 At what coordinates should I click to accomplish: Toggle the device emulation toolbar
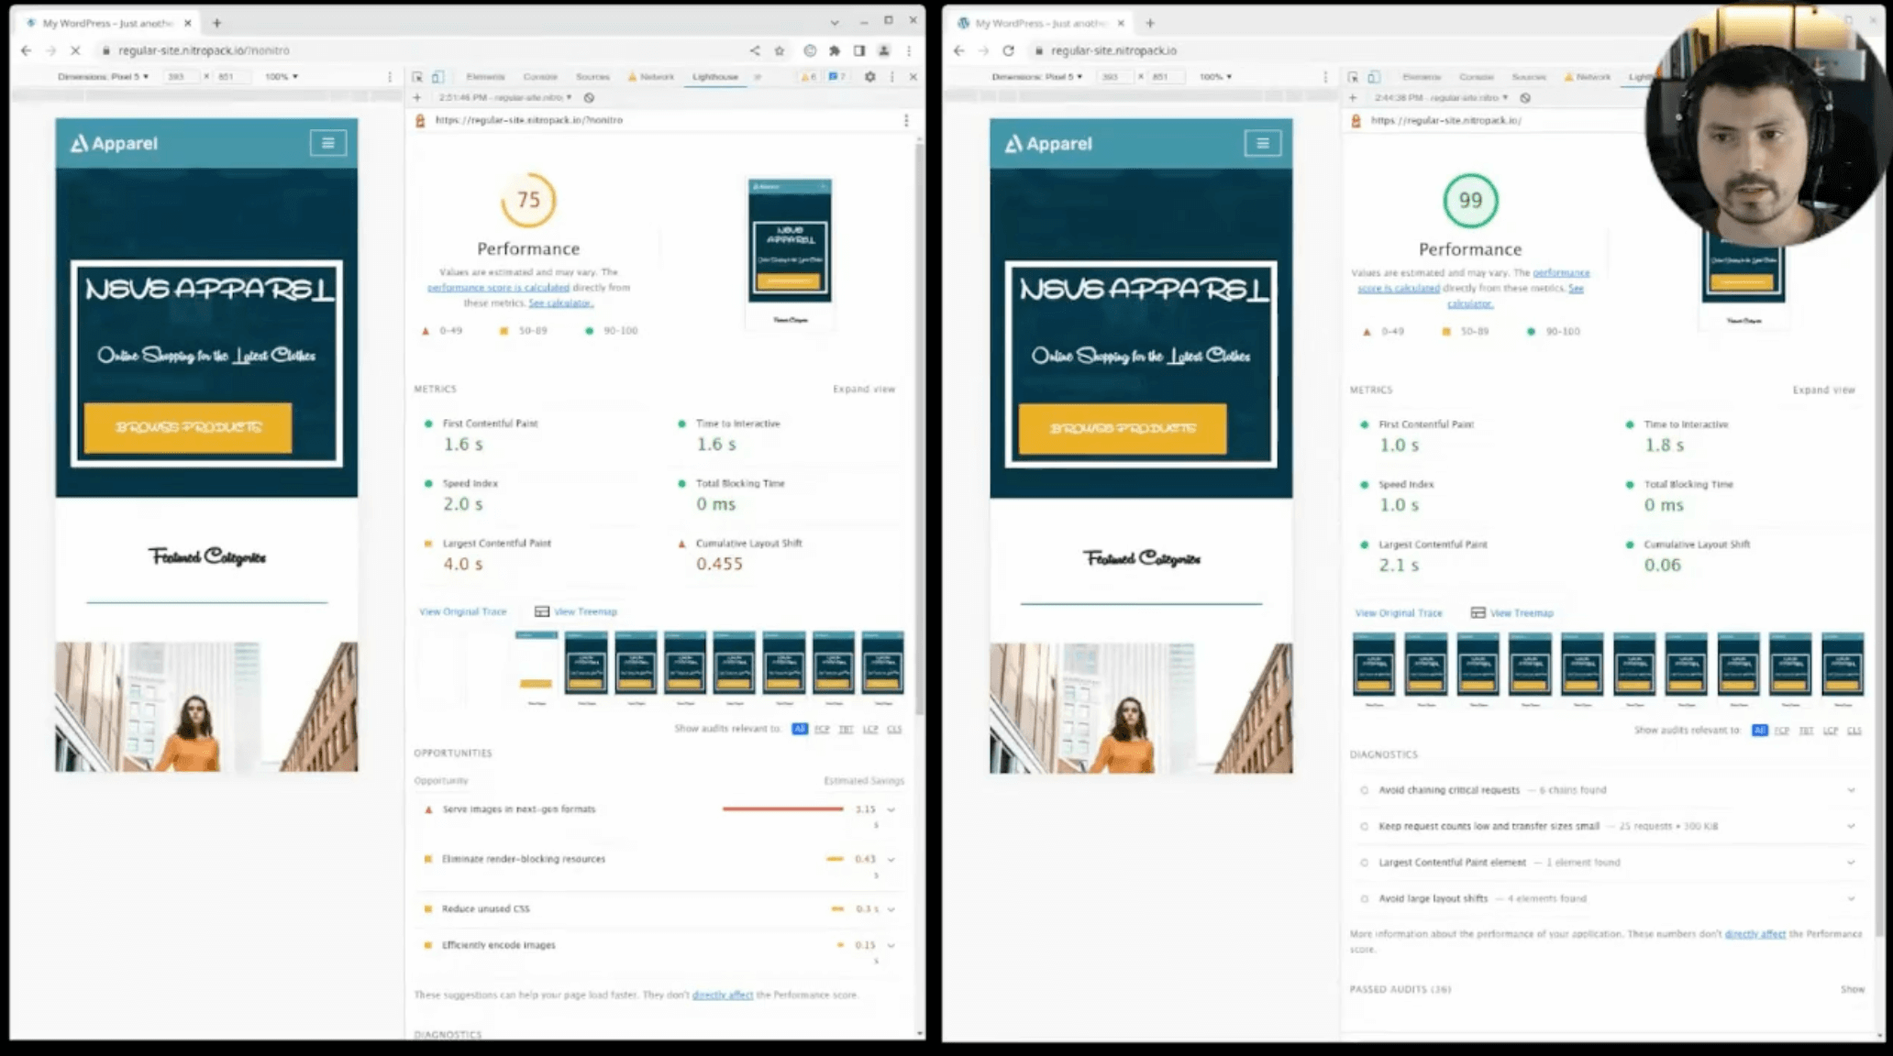coord(437,76)
